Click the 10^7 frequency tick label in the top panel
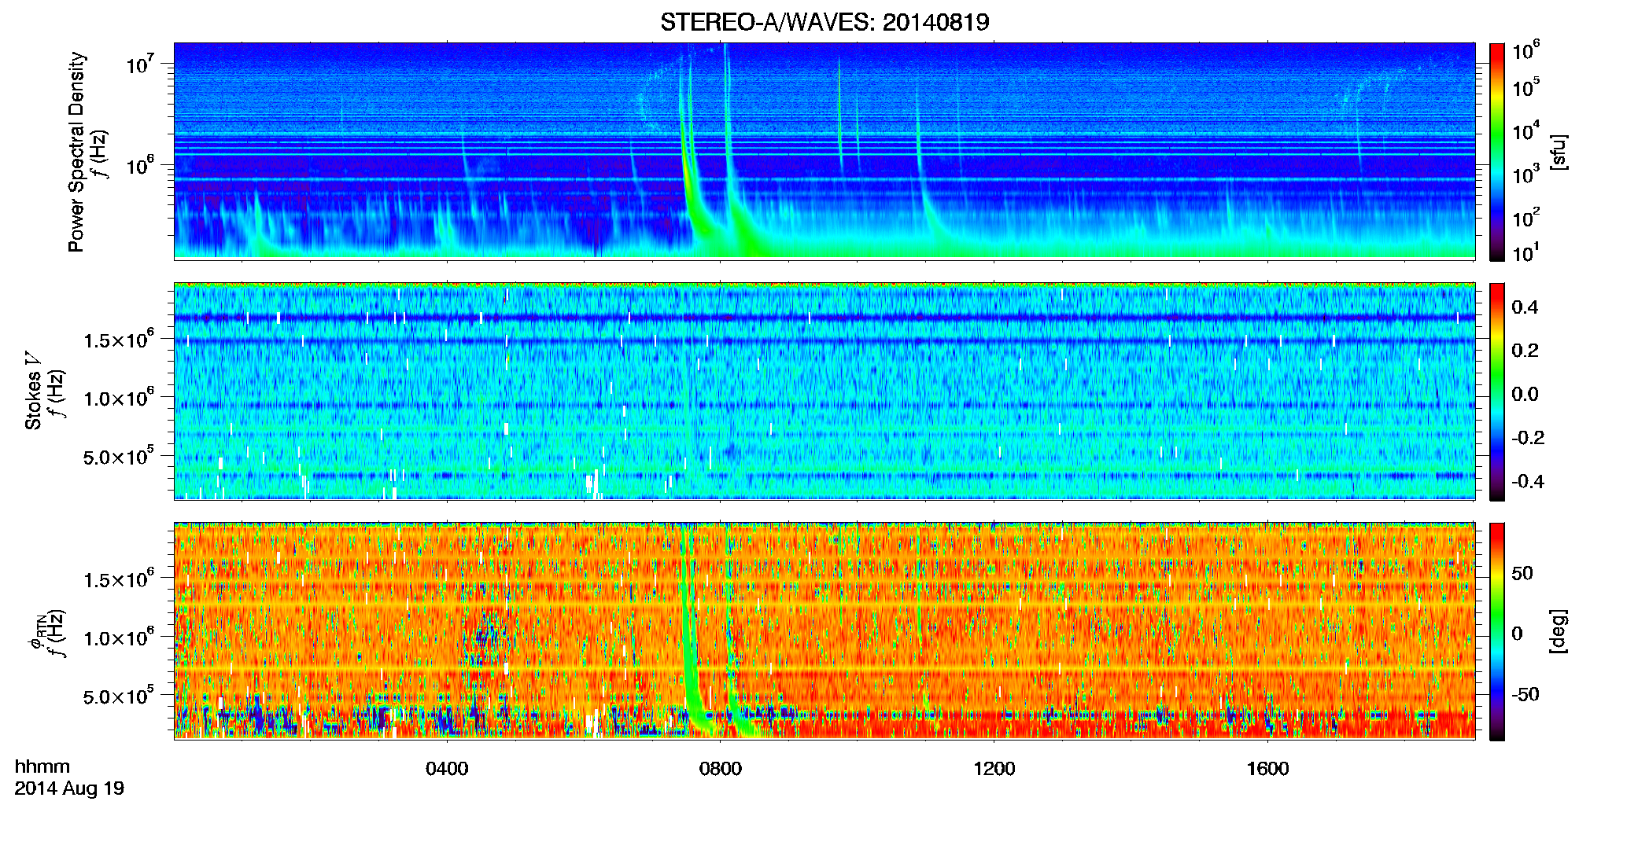 (139, 63)
